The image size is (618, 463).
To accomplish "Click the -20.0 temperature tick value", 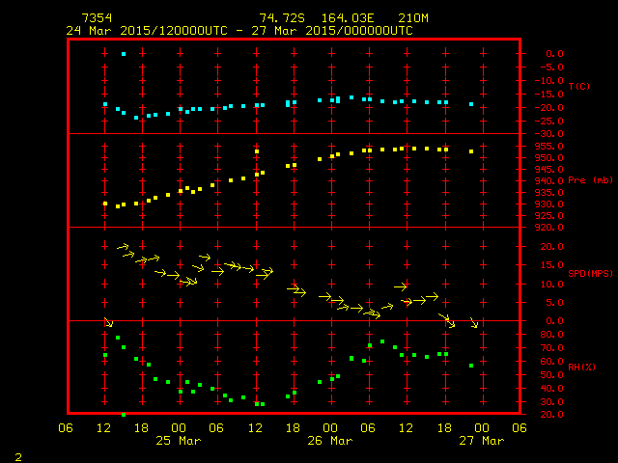I will click(x=549, y=107).
